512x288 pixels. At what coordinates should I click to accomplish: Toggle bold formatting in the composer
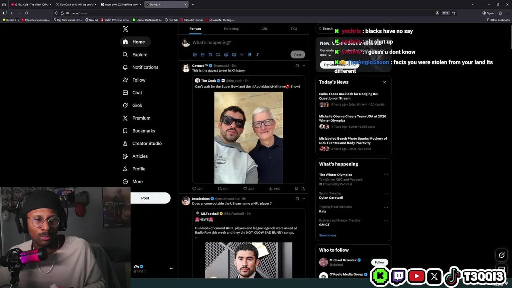point(250,54)
